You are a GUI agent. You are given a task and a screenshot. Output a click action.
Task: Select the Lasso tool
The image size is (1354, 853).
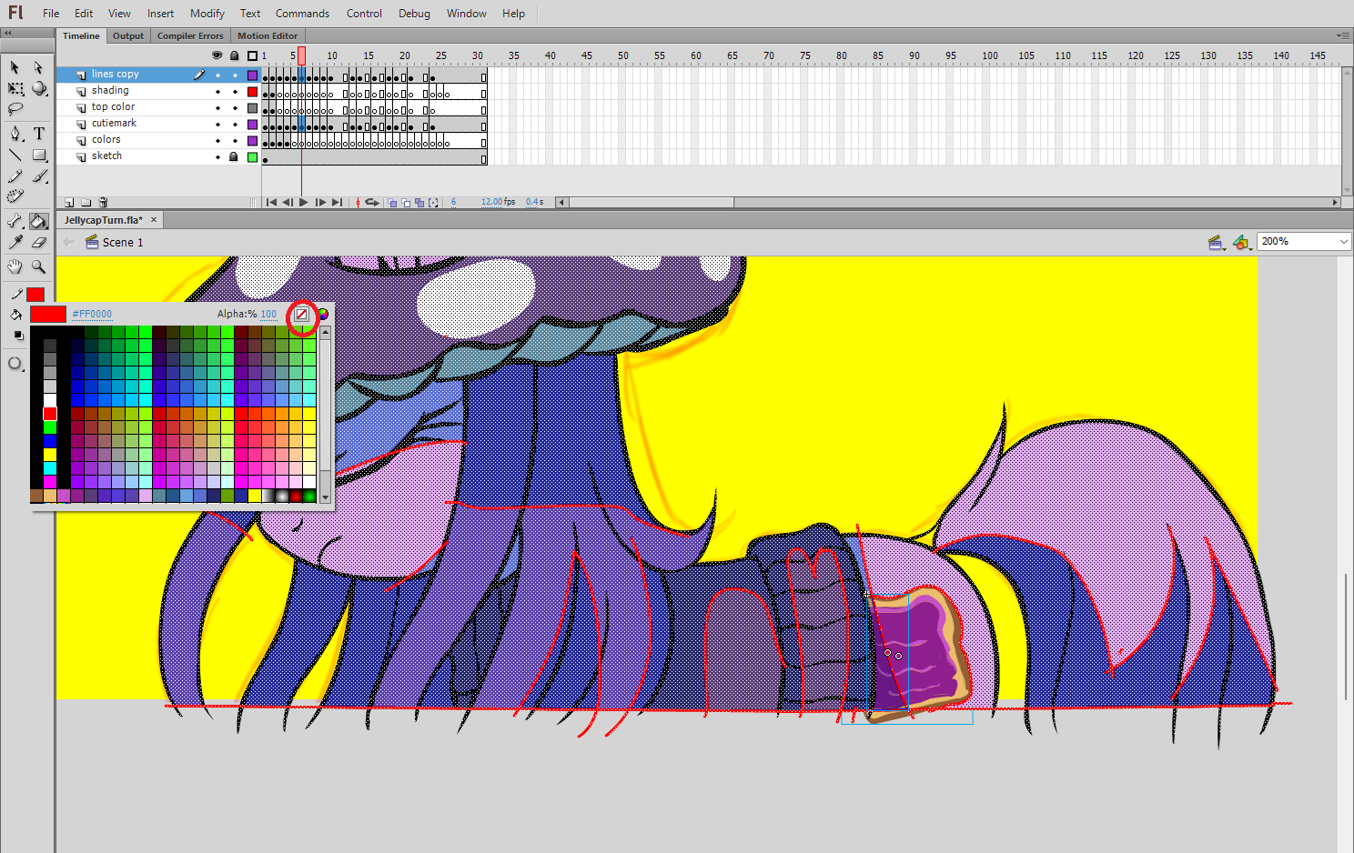pos(15,109)
